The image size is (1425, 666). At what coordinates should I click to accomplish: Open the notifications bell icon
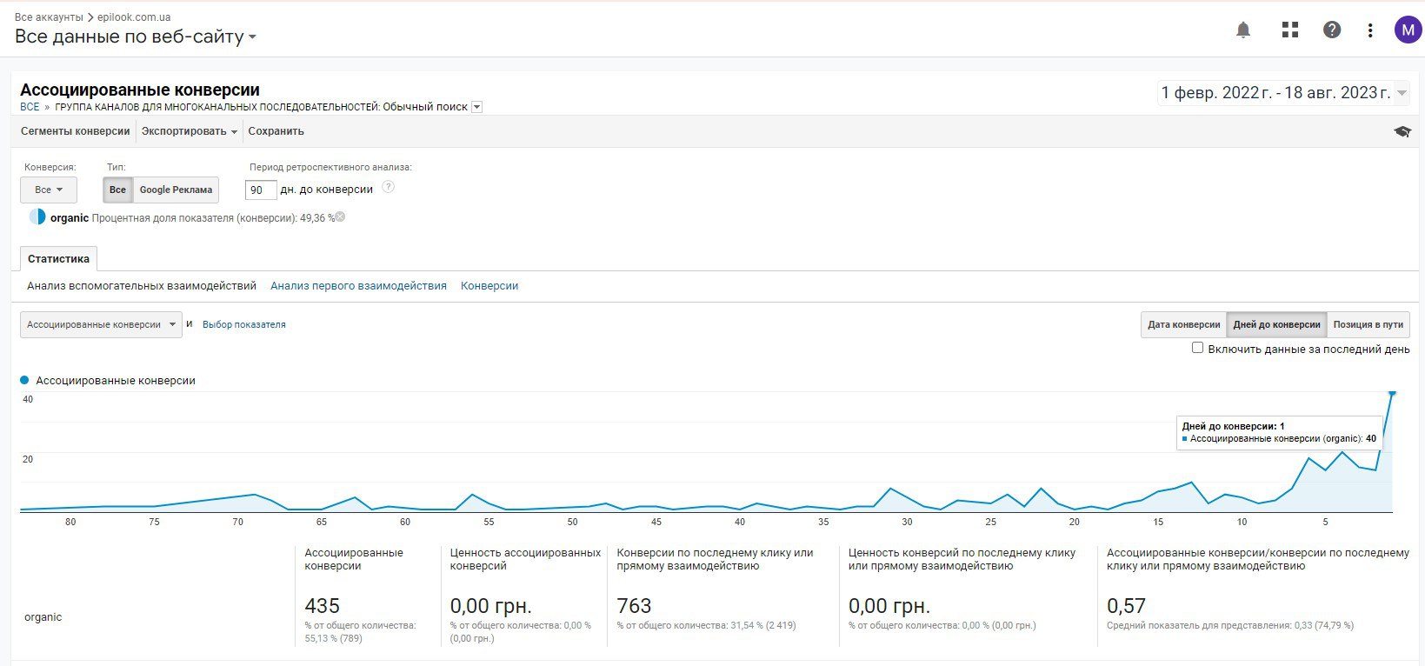pyautogui.click(x=1242, y=30)
